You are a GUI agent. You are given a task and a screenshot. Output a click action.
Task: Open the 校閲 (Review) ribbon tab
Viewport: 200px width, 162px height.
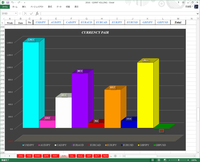68,7
